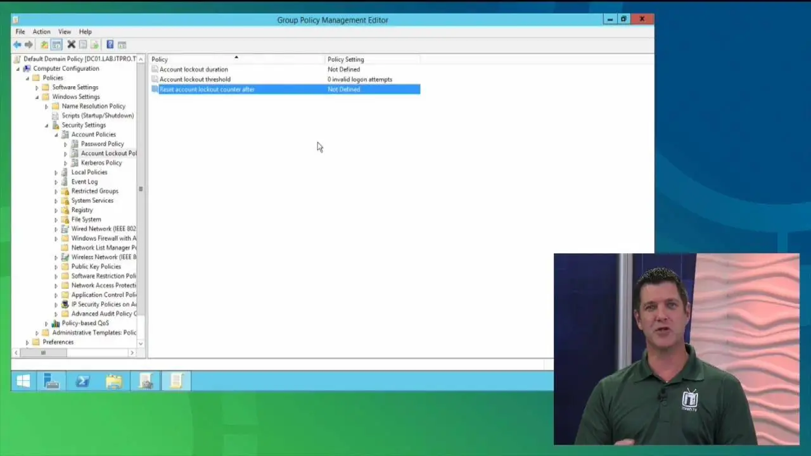Image resolution: width=811 pixels, height=456 pixels.
Task: Select System Services in the tree
Action: pos(92,201)
